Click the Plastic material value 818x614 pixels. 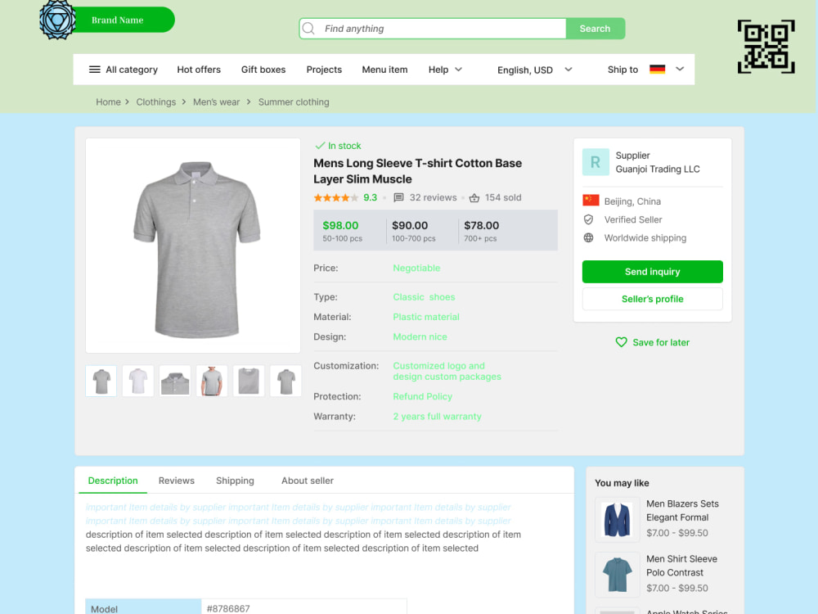(x=426, y=317)
